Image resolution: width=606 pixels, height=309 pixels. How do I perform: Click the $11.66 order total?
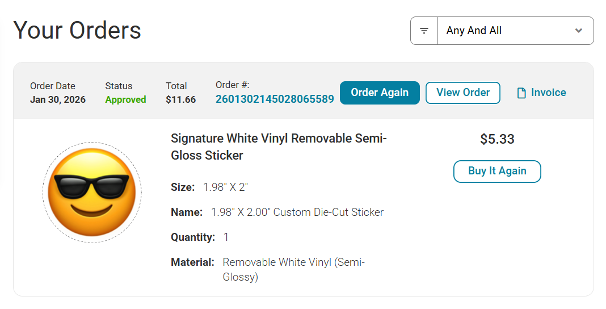[x=180, y=99]
